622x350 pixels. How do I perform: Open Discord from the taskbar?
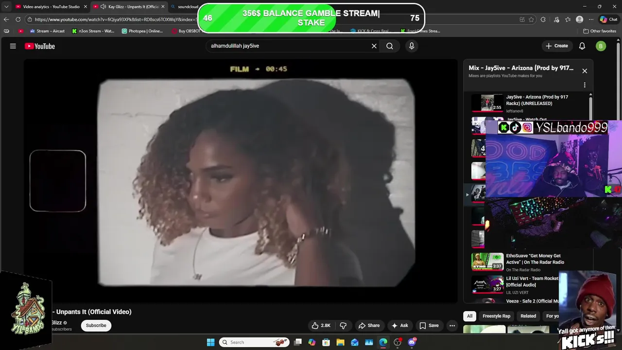(412, 342)
